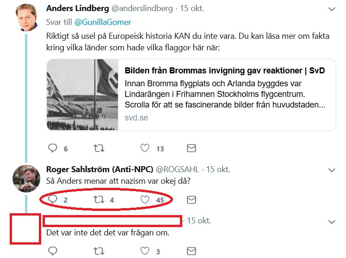Reply to Anders Lindberg's tweet
The width and height of the screenshot is (346, 258).
pyautogui.click(x=53, y=148)
